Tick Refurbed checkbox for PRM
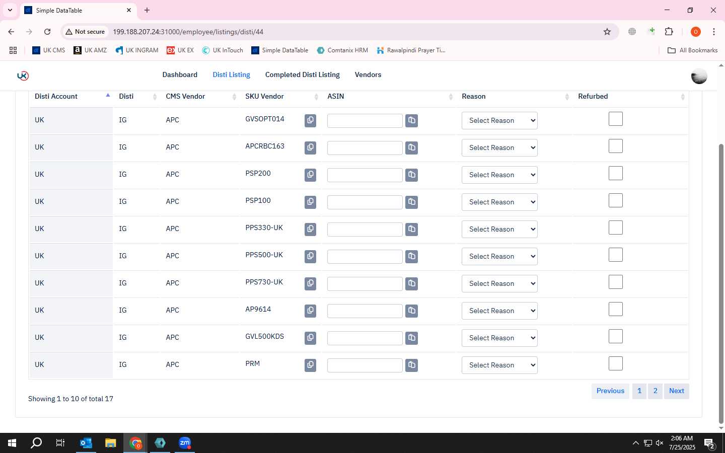This screenshot has width=725, height=453. click(x=616, y=363)
